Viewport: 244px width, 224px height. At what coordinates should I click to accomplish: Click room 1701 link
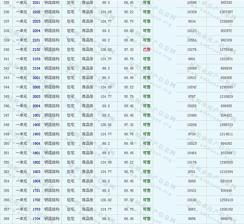coord(36,190)
